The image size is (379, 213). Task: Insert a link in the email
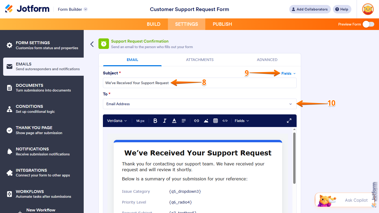(x=197, y=121)
